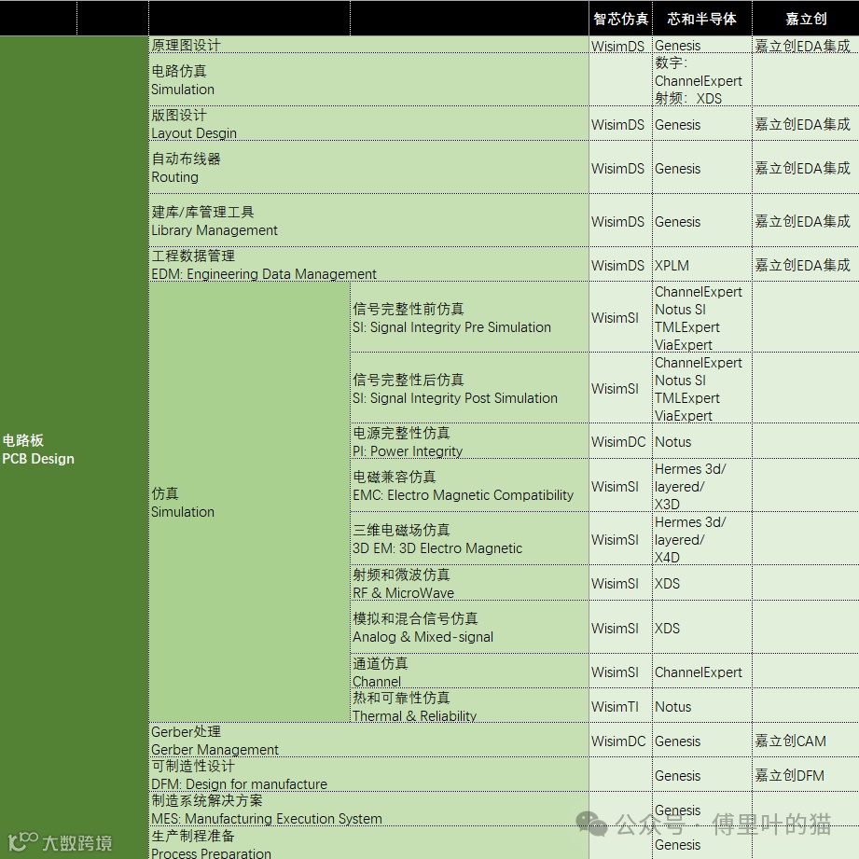The width and height of the screenshot is (859, 859).
Task: Select the 嘉立创CAM cell
Action: (805, 741)
